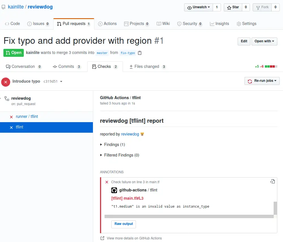
Task: Click the red X icon beside runner / tflint
Action: pyautogui.click(x=11, y=117)
